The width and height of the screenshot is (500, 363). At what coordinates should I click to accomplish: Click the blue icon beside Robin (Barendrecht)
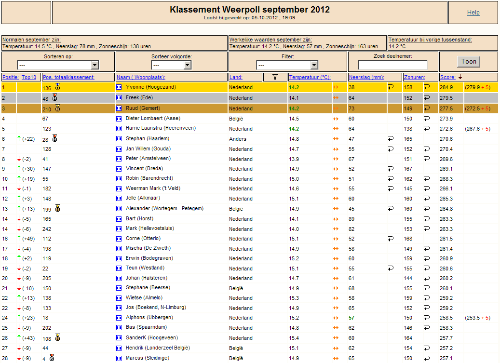click(x=119, y=178)
